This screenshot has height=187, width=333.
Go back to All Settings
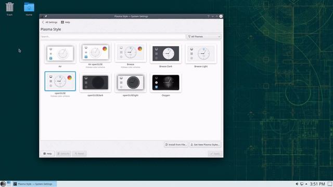coord(50,22)
